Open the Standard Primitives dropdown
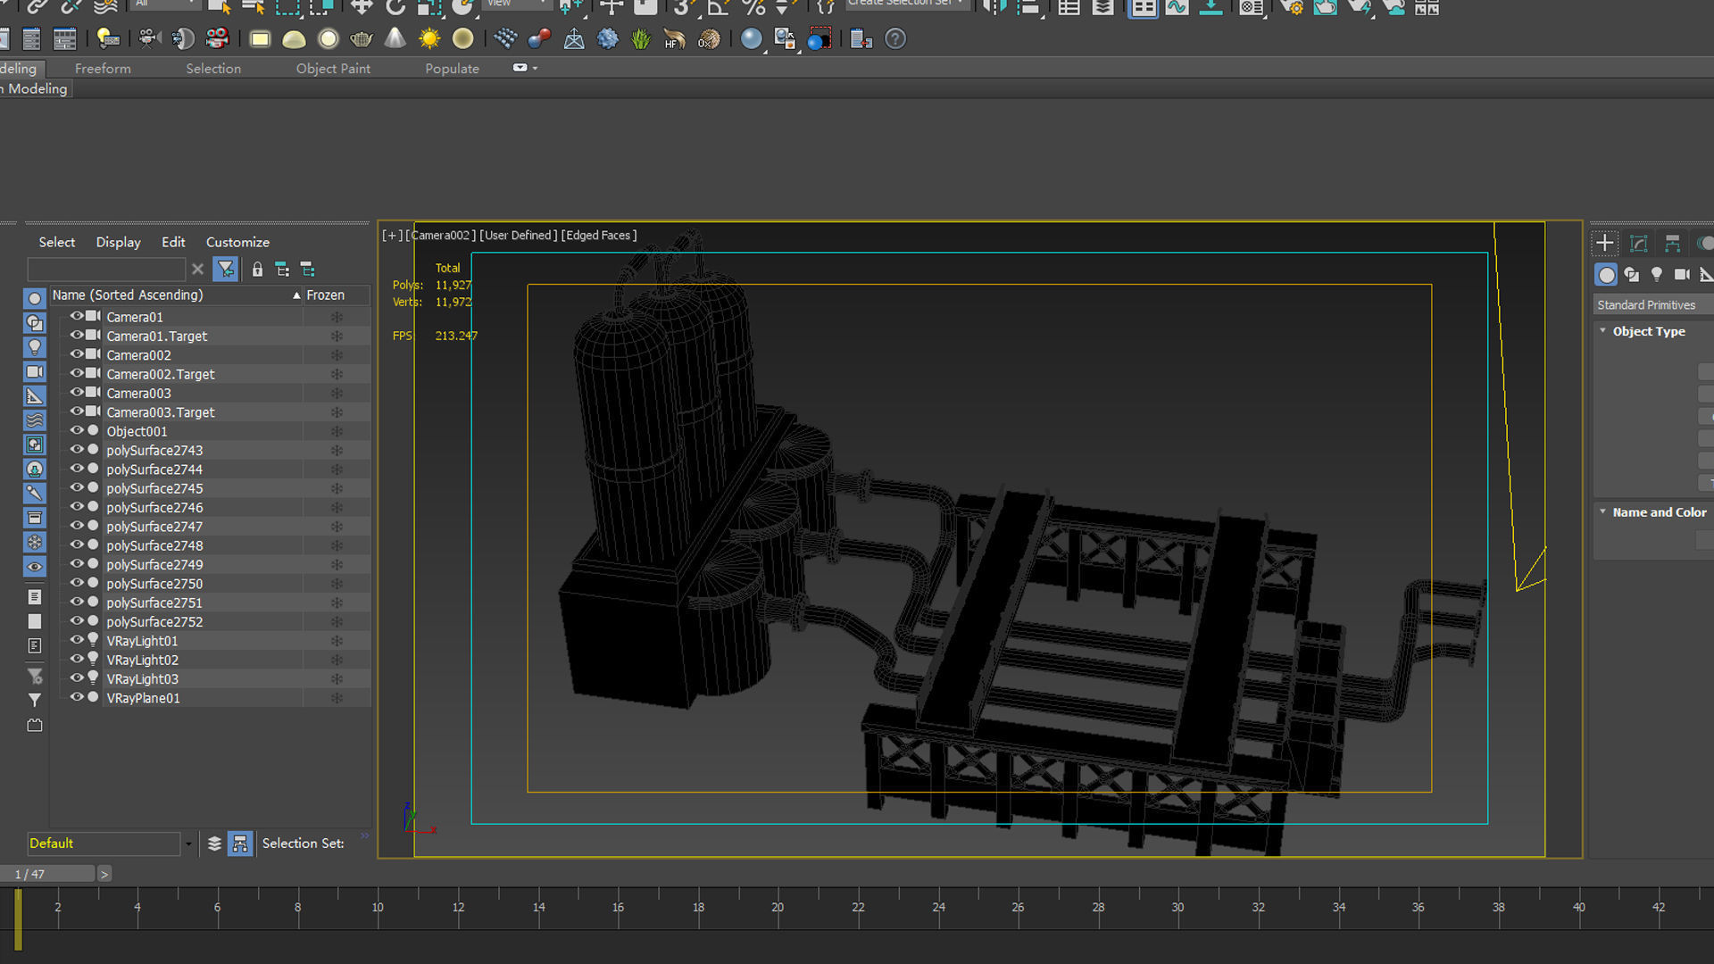This screenshot has width=1714, height=964. [x=1652, y=305]
